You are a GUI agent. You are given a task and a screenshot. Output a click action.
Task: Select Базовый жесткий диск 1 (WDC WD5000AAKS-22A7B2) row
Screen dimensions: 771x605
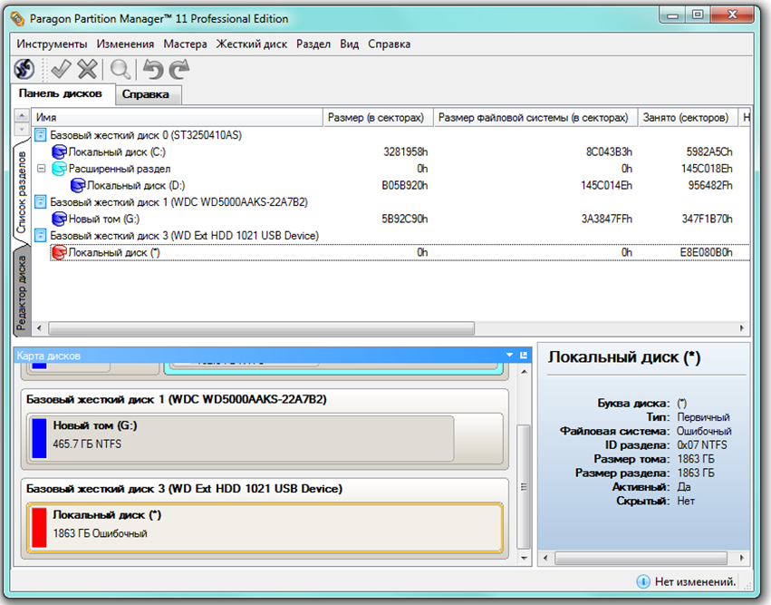[391, 202]
